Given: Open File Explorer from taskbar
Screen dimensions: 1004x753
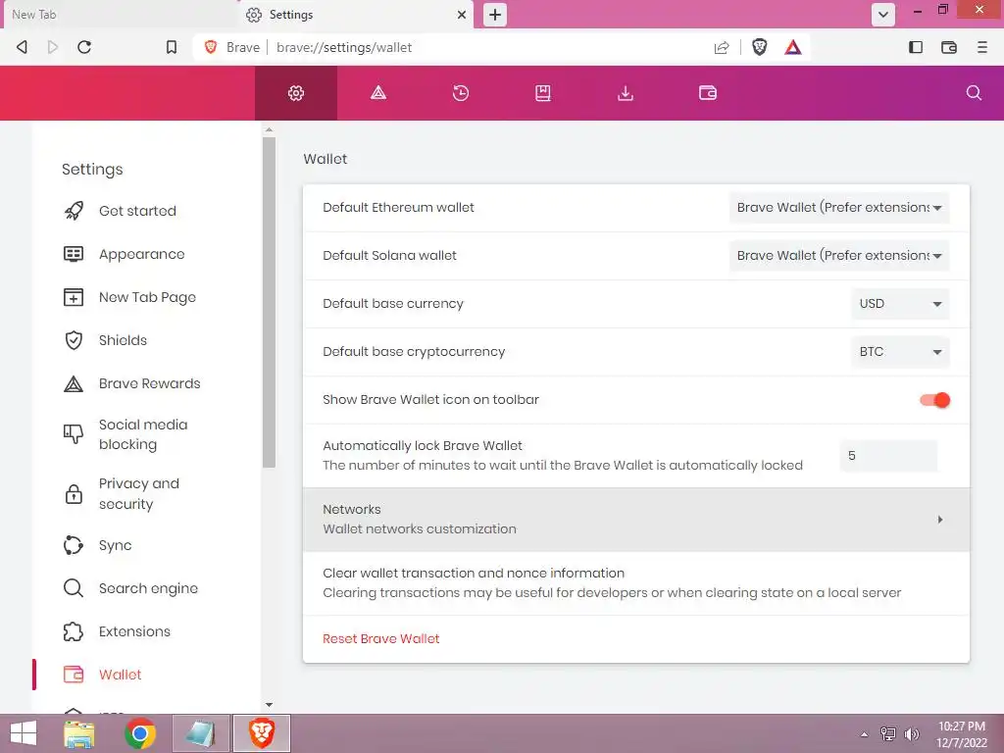Looking at the screenshot, I should coord(79,733).
